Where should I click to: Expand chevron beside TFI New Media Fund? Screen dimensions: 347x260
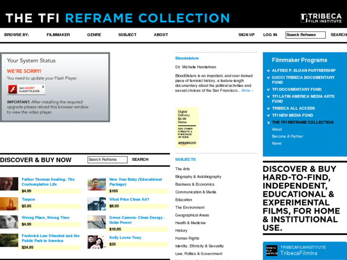(x=268, y=115)
